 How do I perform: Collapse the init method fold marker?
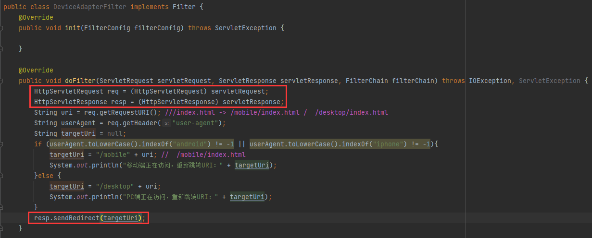coord(1,28)
